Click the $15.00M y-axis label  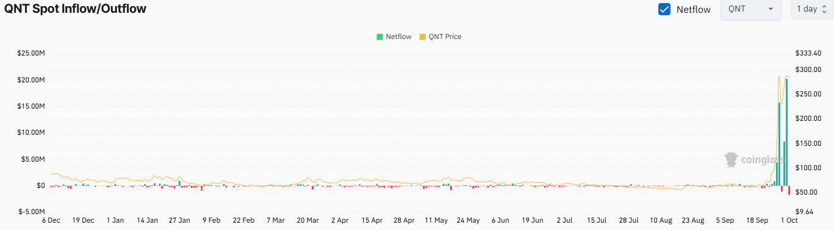click(x=31, y=107)
